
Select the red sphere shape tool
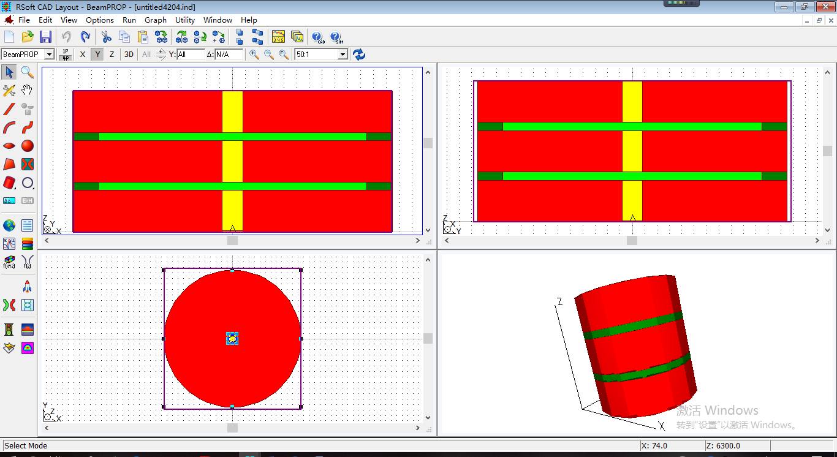coord(27,146)
